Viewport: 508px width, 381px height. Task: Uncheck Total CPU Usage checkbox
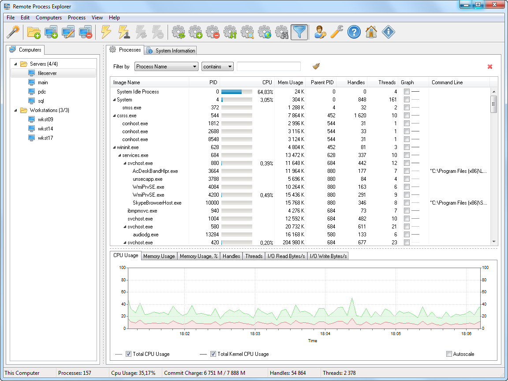tap(128, 354)
